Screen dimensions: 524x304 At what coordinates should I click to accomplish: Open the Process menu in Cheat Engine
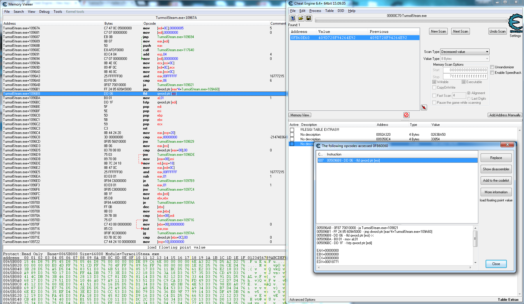click(x=315, y=10)
